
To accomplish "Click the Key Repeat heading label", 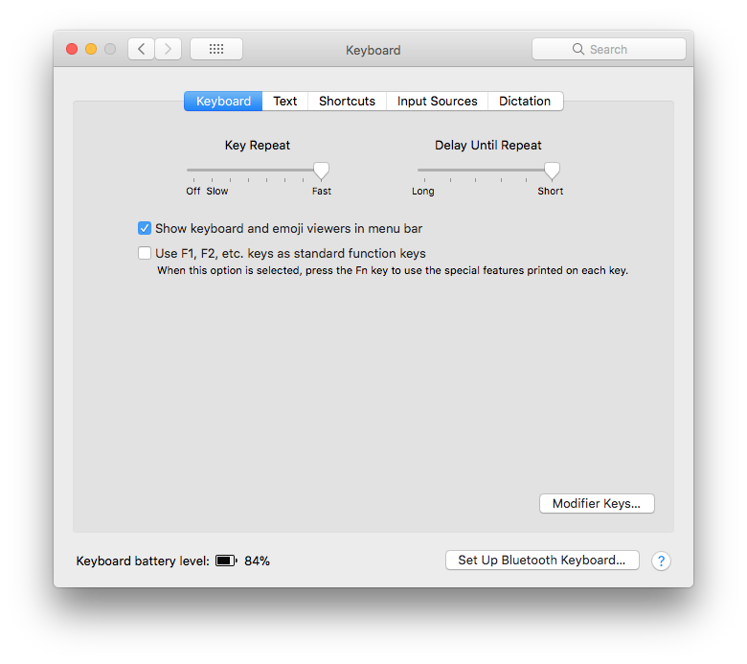I will 258,146.
